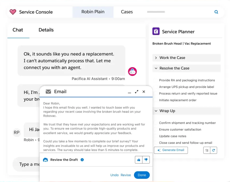Click the AI Assistant replacement message bubble
This screenshot has height=182, width=230.
point(71,61)
